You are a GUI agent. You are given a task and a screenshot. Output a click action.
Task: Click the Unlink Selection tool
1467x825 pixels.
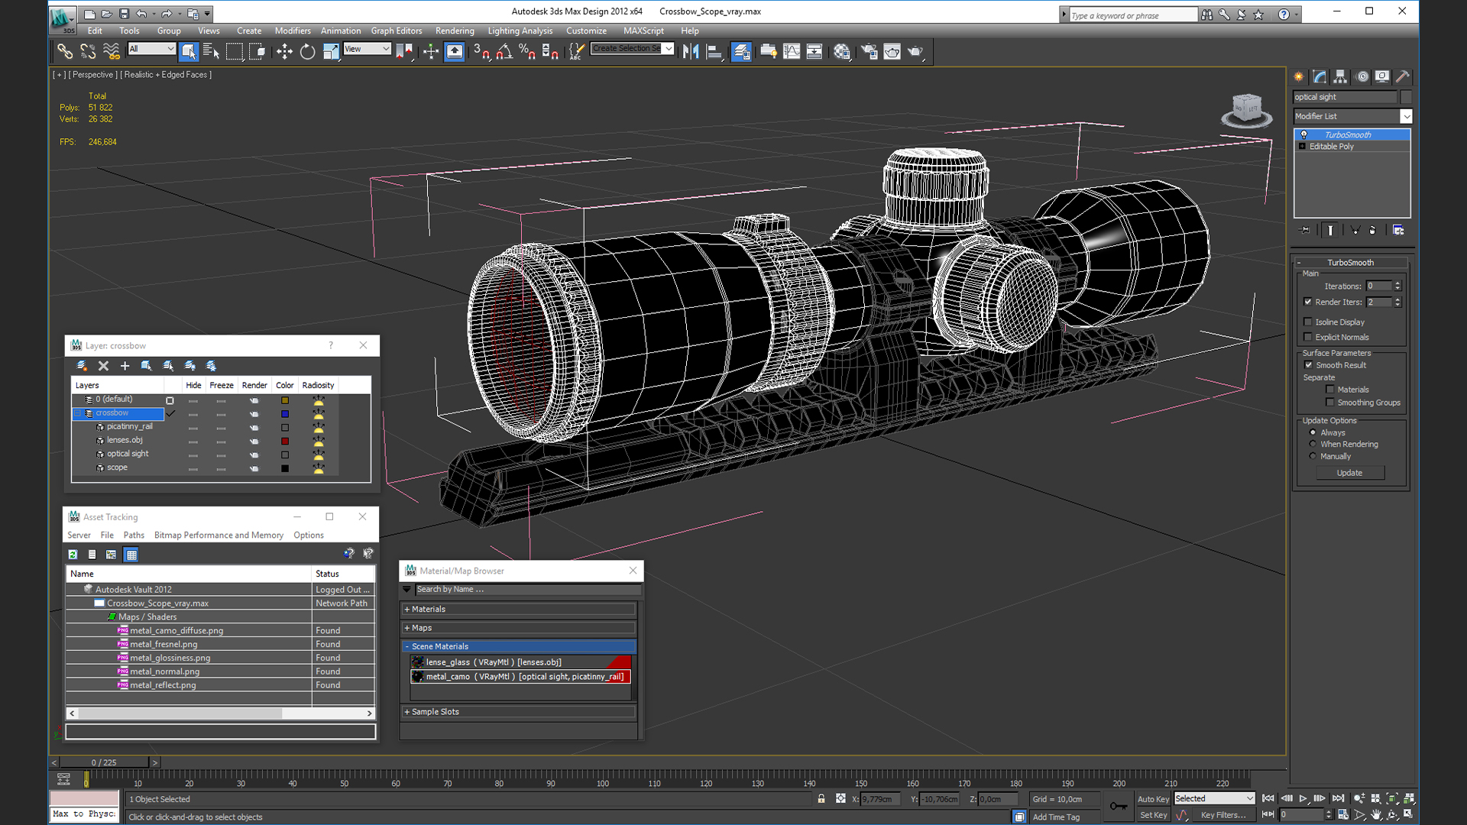(88, 51)
